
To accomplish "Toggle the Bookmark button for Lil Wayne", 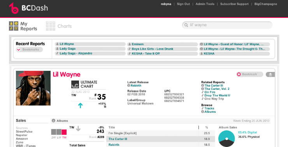I will point(249,74).
